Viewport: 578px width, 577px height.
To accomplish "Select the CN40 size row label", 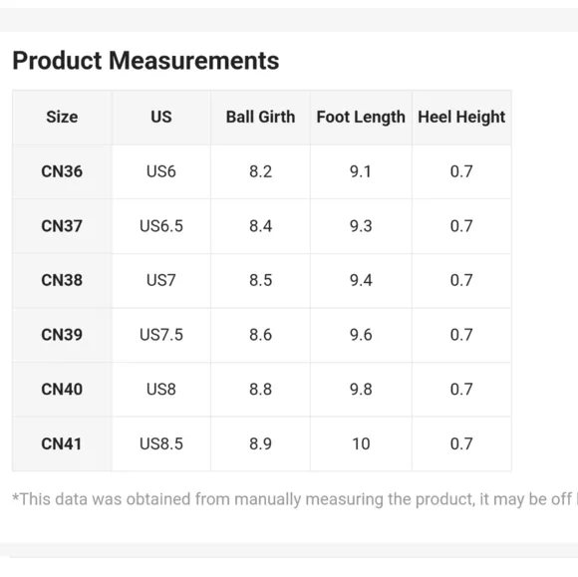I will pos(62,390).
